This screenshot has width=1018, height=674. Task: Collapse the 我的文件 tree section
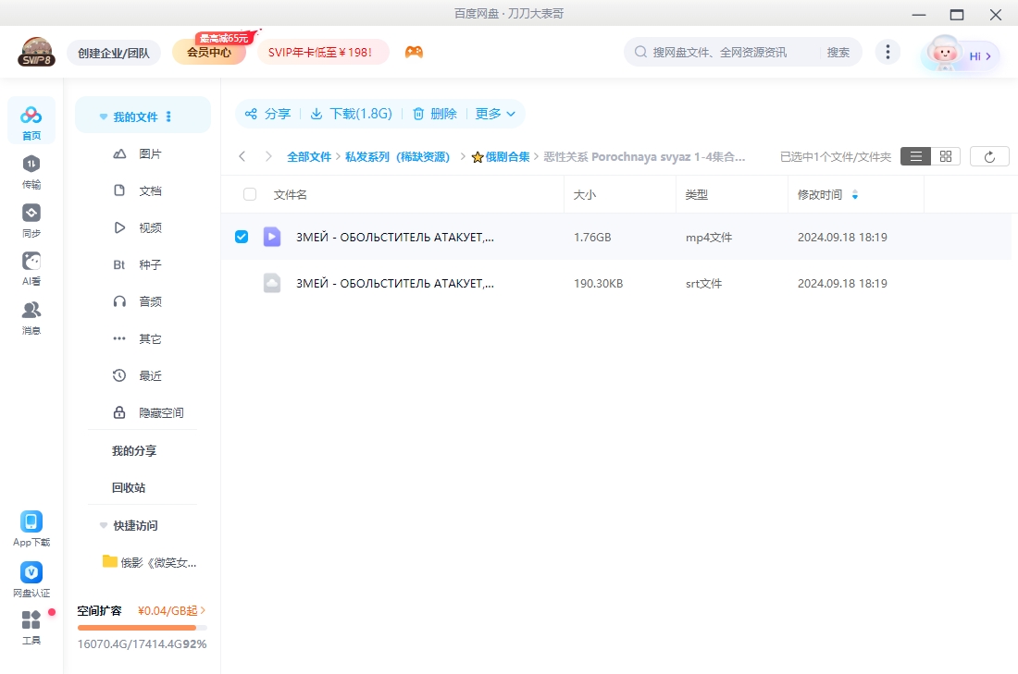click(104, 117)
